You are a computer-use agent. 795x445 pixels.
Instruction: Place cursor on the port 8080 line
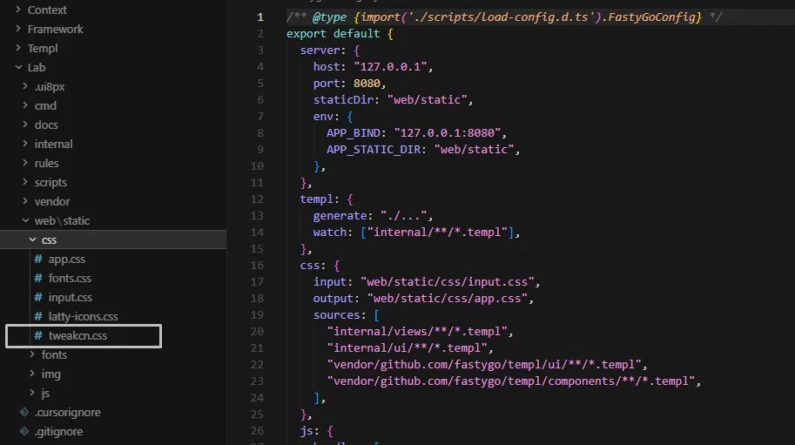(x=349, y=83)
